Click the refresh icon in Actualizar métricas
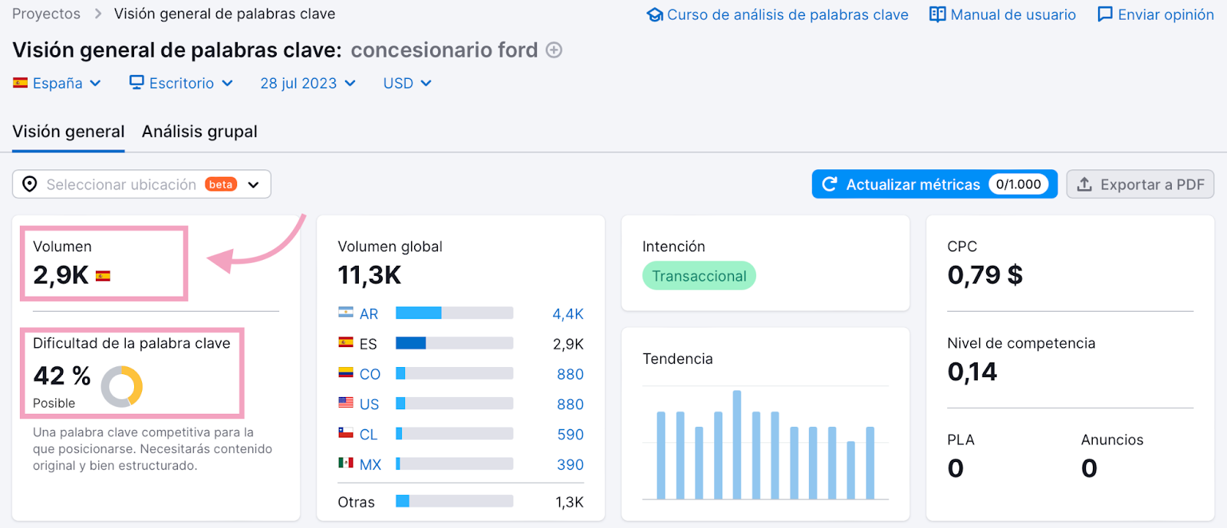 pyautogui.click(x=829, y=184)
